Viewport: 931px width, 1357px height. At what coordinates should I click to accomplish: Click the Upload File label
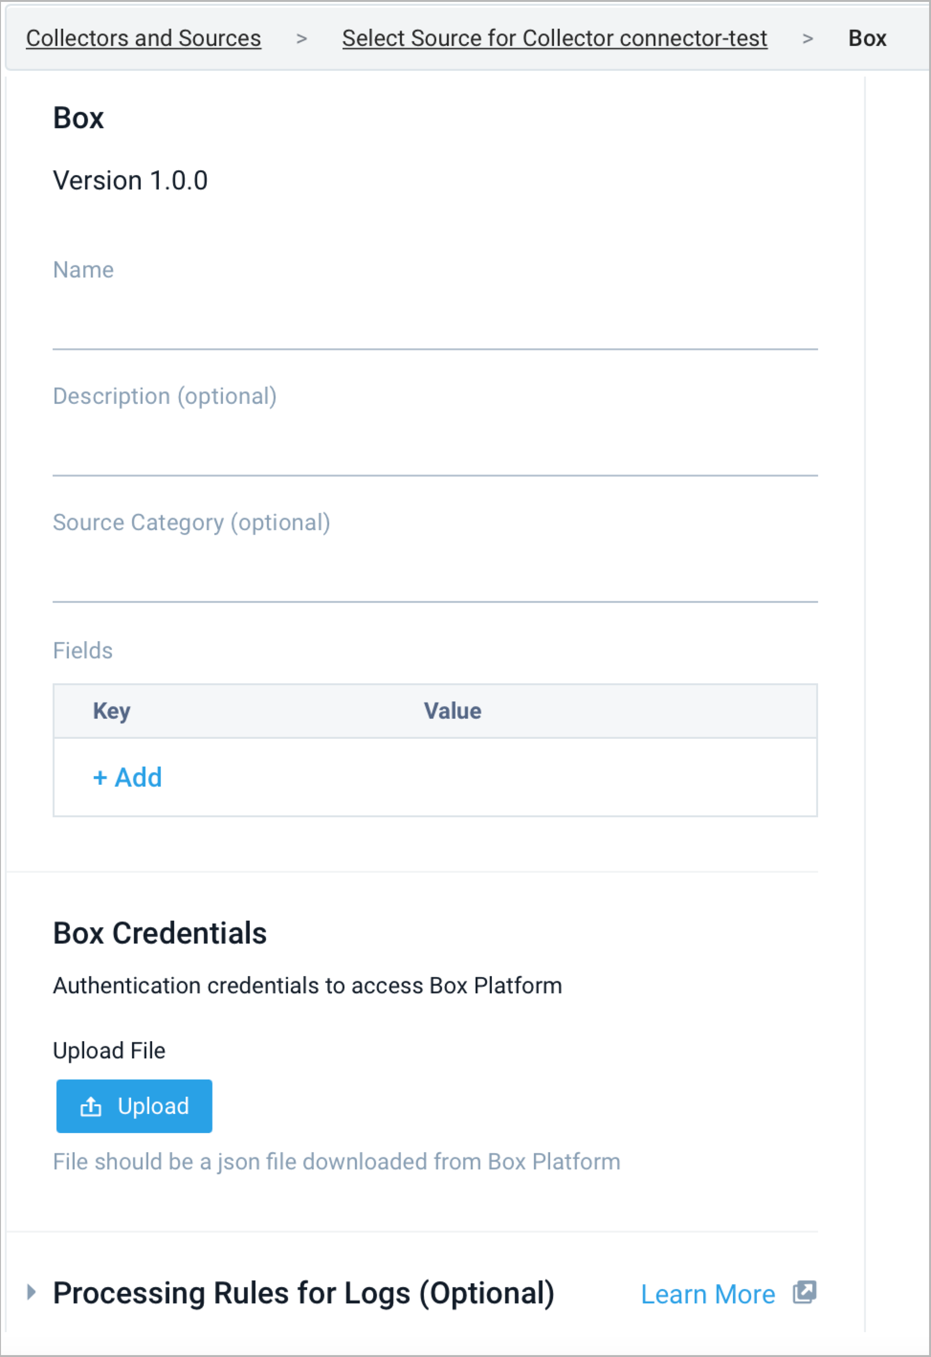(109, 1049)
